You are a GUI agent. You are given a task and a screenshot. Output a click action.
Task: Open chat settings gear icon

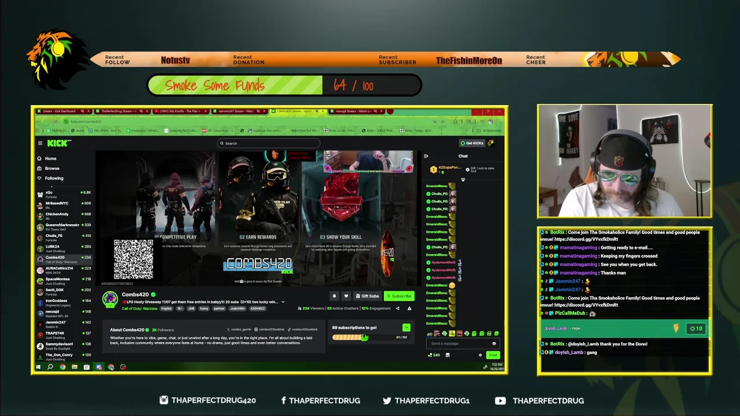pyautogui.click(x=480, y=355)
